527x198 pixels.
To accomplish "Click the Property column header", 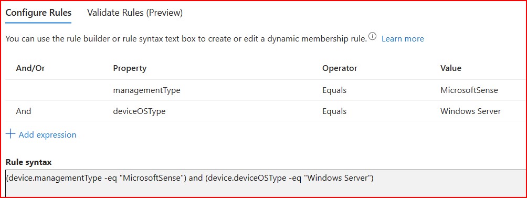I will click(130, 68).
